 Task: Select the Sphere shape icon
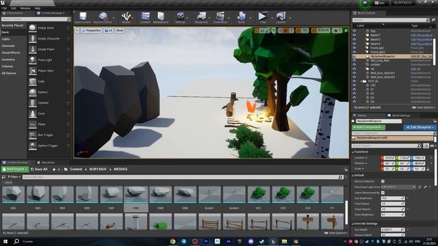click(33, 92)
